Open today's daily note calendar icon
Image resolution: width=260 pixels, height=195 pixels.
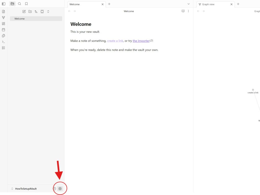point(4,30)
